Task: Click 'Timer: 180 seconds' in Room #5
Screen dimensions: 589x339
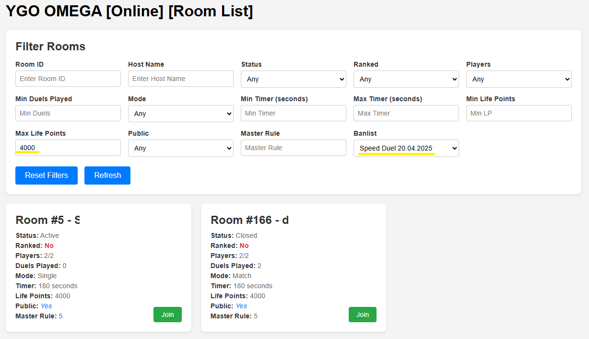Action: coord(47,286)
